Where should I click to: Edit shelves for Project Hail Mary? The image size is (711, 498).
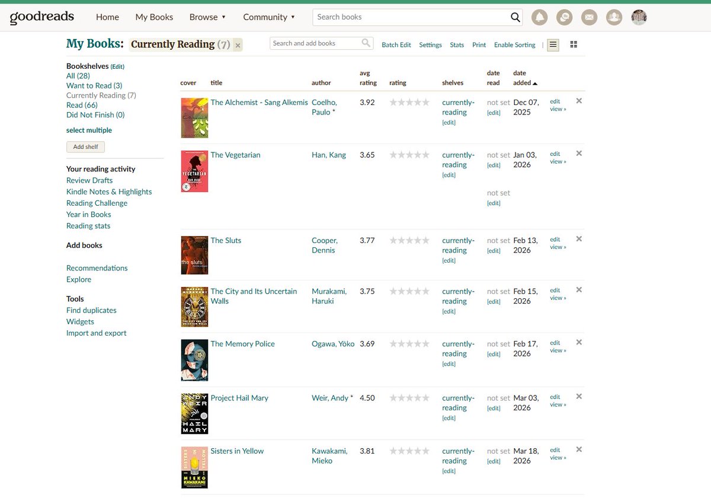coord(449,418)
